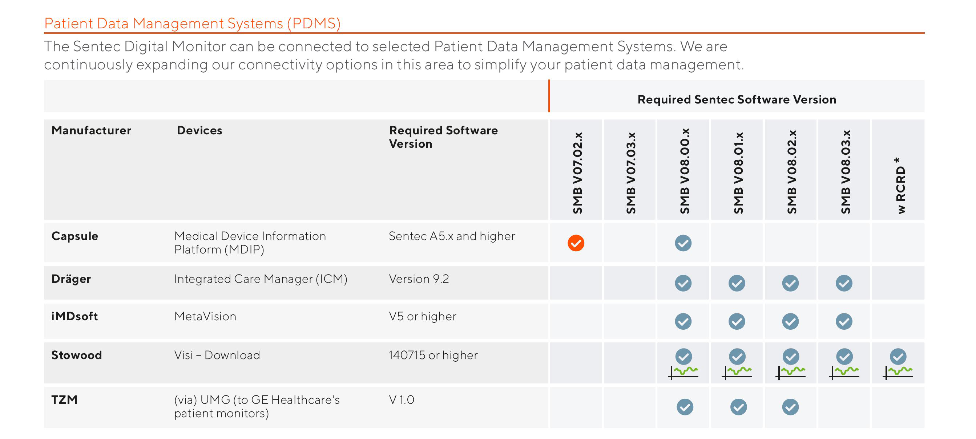Select the Stowood manufacturer name

pyautogui.click(x=77, y=355)
